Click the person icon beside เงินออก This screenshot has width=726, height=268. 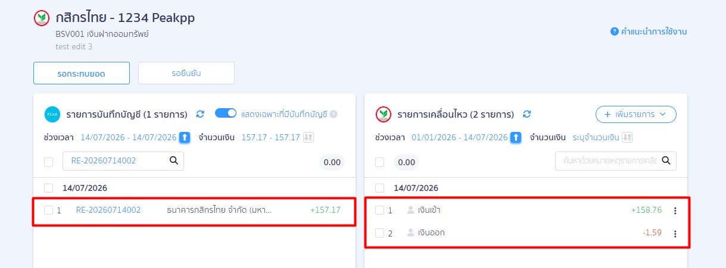(410, 232)
